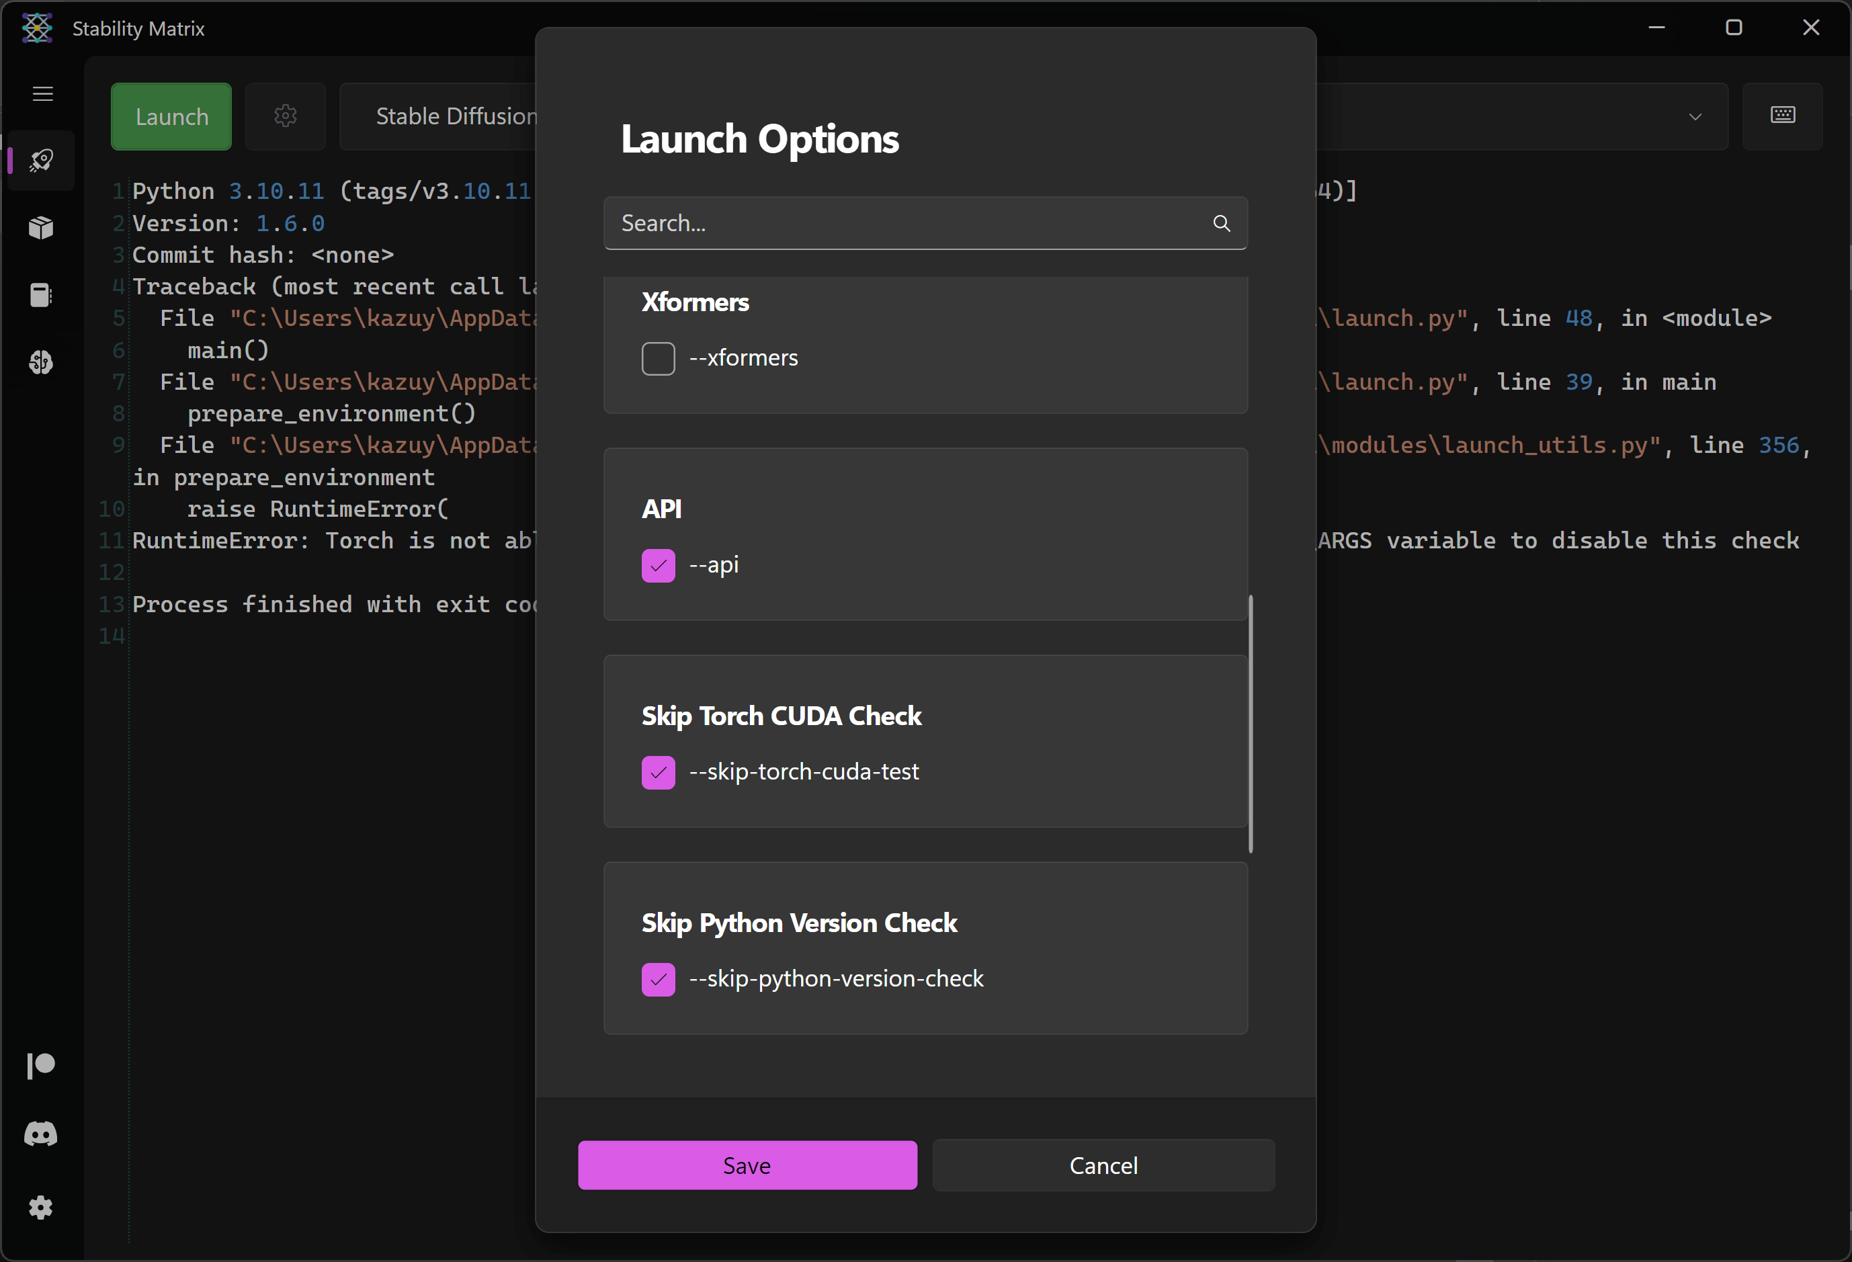Open the Launch rocket sidebar page
1852x1262 pixels.
pyautogui.click(x=40, y=161)
